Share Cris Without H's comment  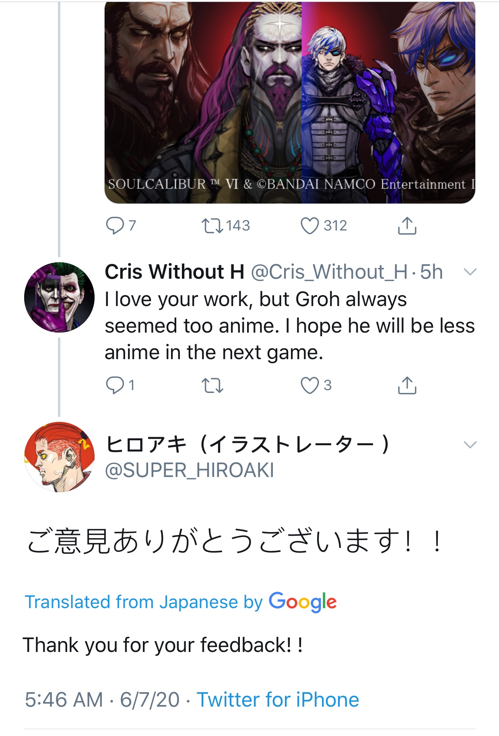point(407,385)
